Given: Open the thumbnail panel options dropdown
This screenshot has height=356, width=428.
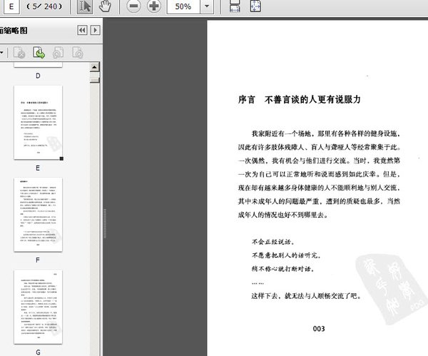Looking at the screenshot, I should 1,52.
